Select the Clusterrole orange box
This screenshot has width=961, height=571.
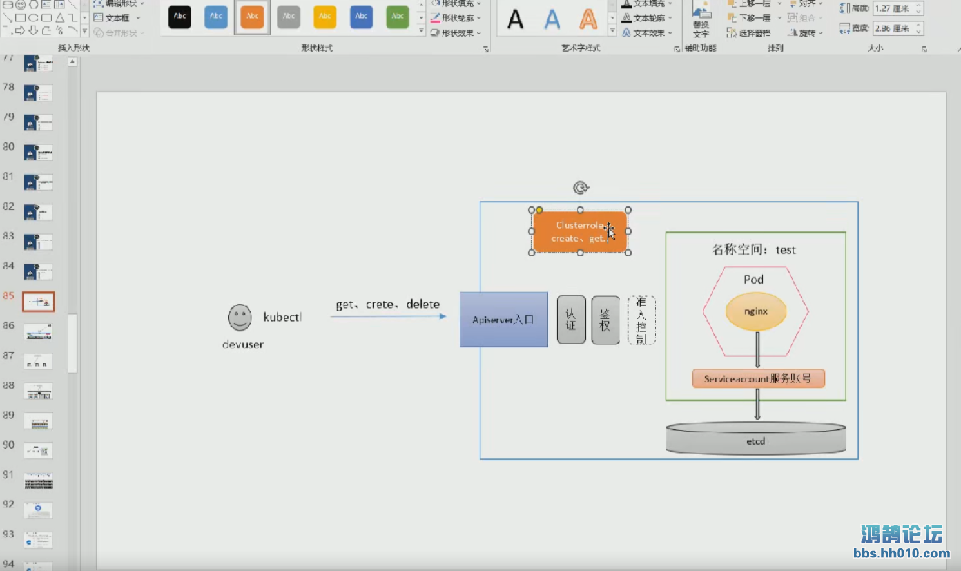click(x=580, y=231)
